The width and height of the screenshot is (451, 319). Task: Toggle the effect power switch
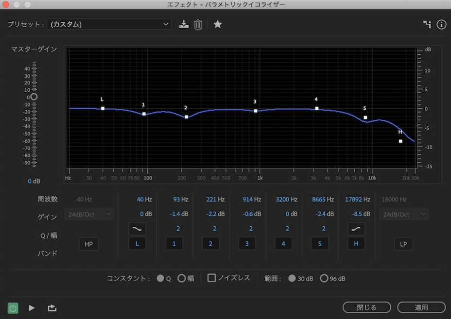(x=13, y=307)
